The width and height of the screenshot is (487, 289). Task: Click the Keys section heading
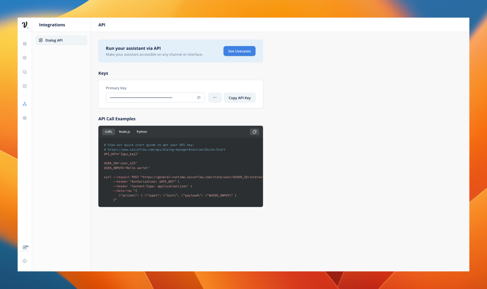click(x=103, y=73)
